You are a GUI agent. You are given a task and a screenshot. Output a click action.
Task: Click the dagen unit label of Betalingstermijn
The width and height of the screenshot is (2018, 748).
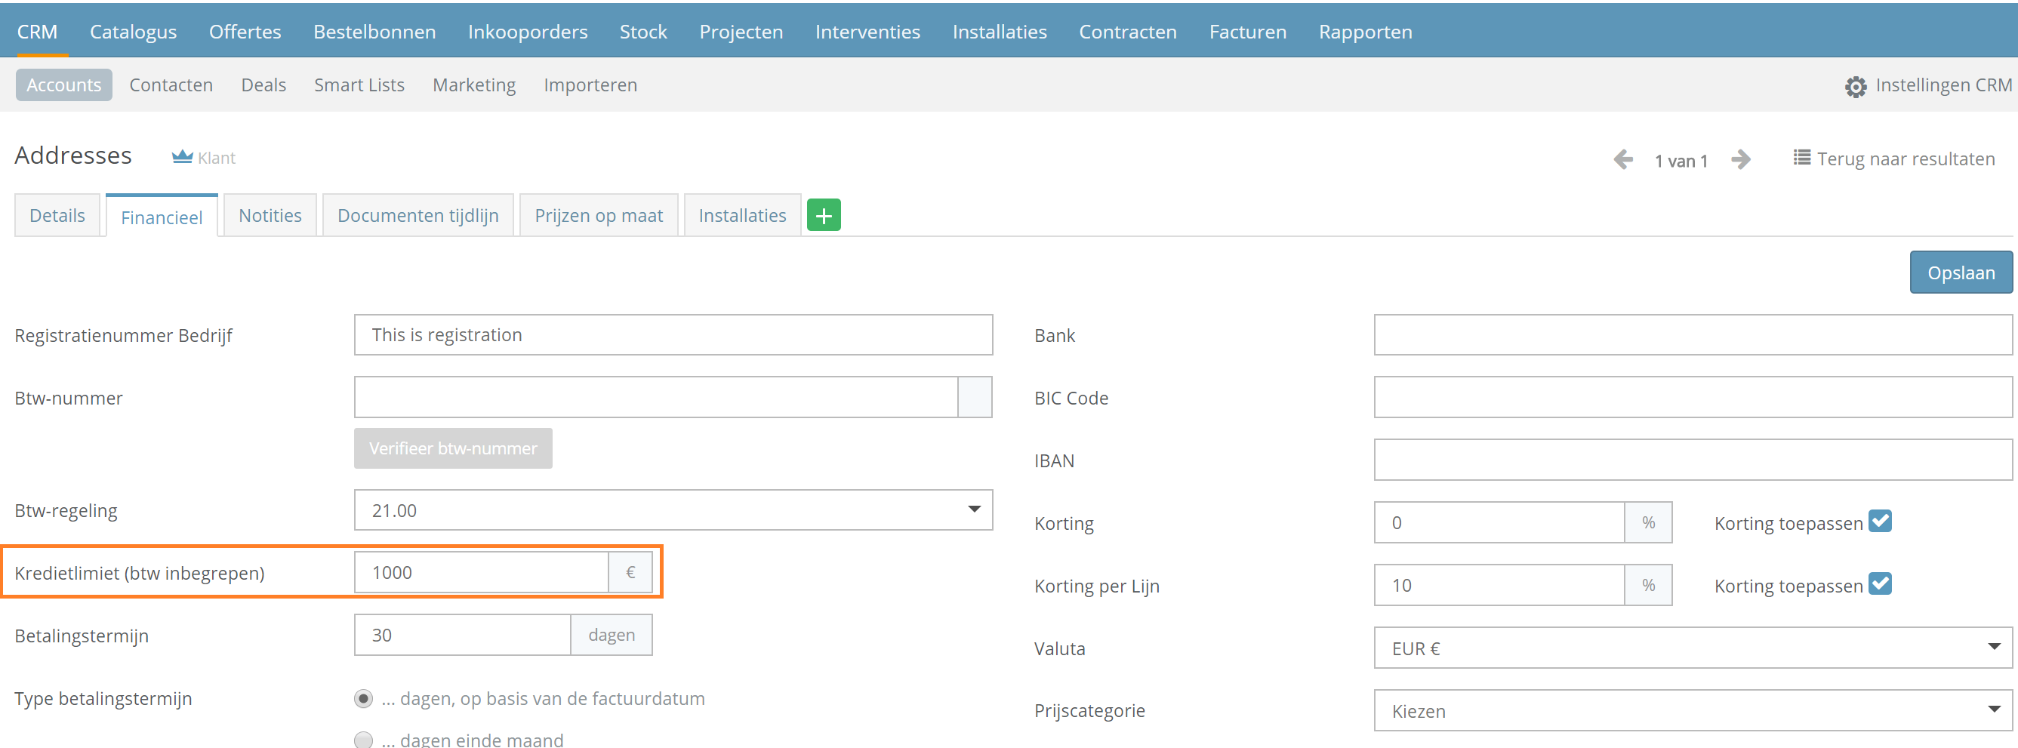[612, 636]
